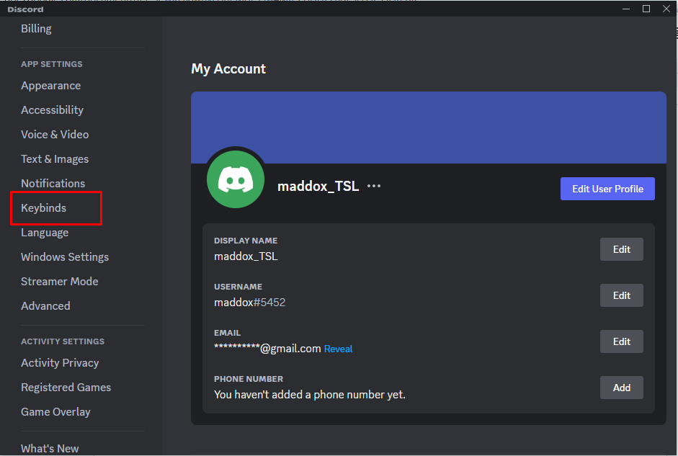This screenshot has height=456, width=678.
Task: Open Activity Privacy settings
Action: pos(60,363)
